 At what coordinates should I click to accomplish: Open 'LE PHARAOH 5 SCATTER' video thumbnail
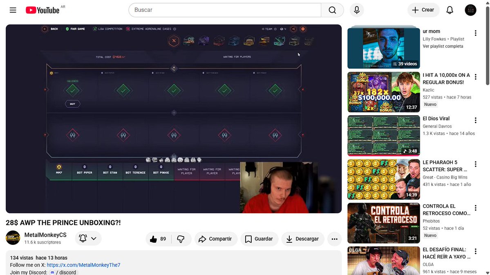[x=383, y=179]
